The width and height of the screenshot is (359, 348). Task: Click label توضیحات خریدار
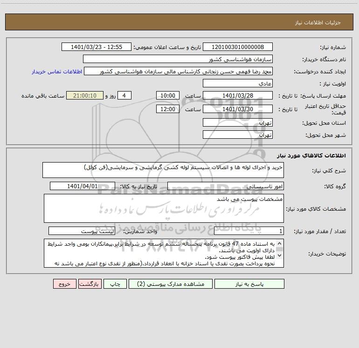pyautogui.click(x=327, y=254)
